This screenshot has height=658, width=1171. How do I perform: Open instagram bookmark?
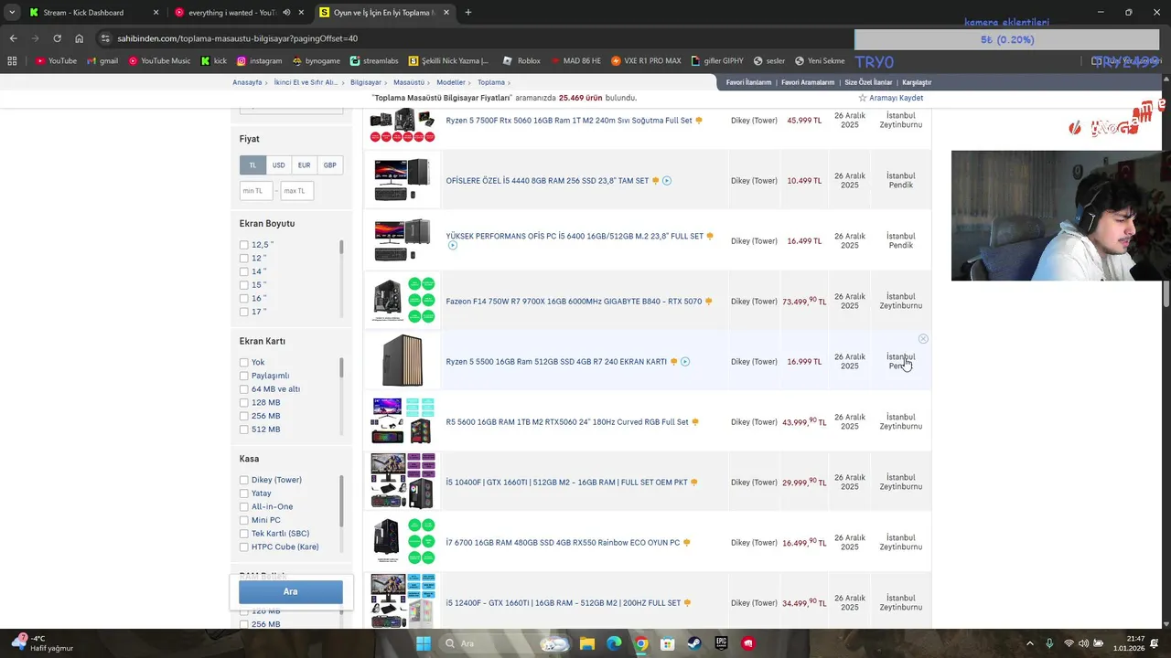click(x=259, y=61)
